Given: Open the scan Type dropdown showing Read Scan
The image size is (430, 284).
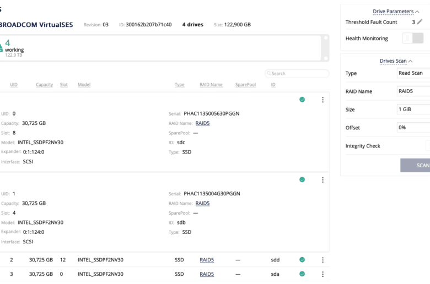Looking at the screenshot, I should 413,73.
